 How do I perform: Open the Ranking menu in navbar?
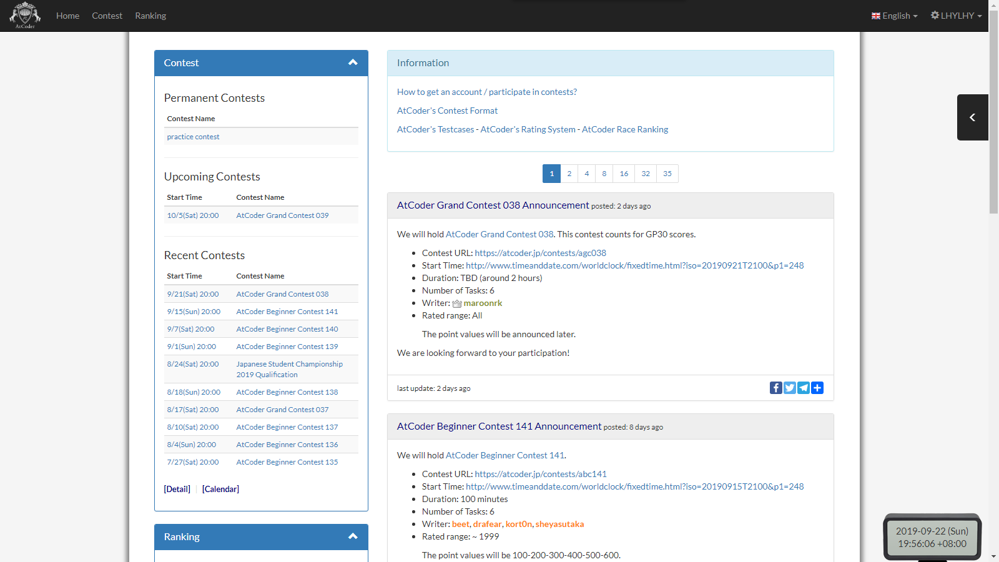[x=150, y=16]
